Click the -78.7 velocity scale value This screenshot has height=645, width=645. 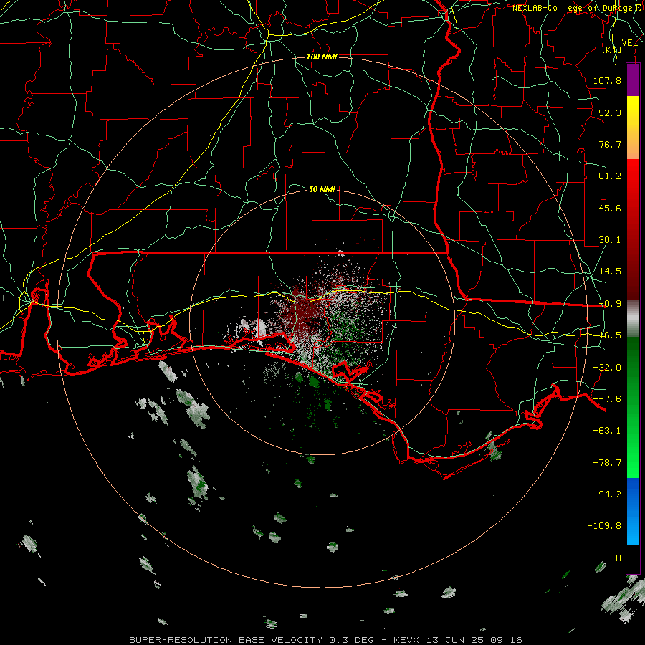pyautogui.click(x=607, y=463)
